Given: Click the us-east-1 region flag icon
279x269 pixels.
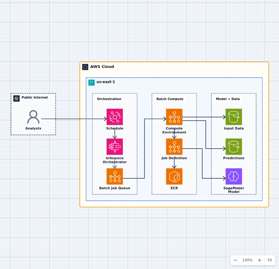Looking at the screenshot, I should (x=92, y=82).
